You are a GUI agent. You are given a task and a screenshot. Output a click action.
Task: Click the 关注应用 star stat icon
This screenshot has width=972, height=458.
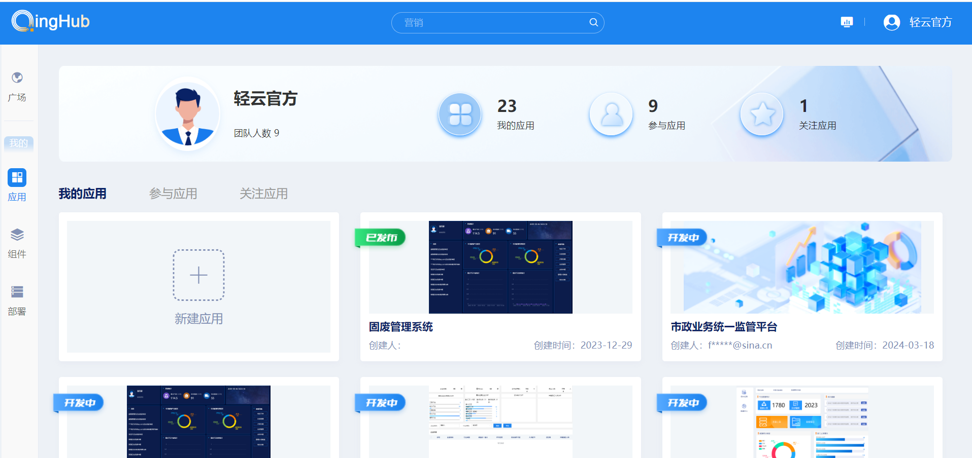click(762, 114)
